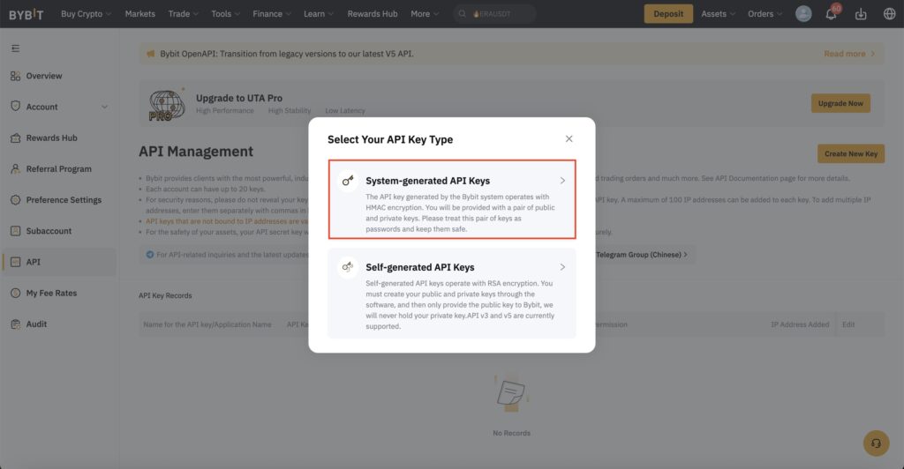
Task: Click the API sidebar icon
Action: (x=16, y=262)
